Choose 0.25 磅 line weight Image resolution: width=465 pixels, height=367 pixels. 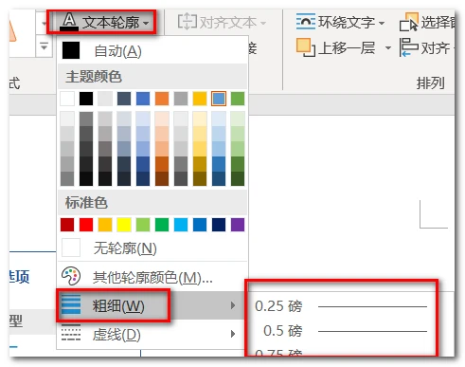(341, 306)
